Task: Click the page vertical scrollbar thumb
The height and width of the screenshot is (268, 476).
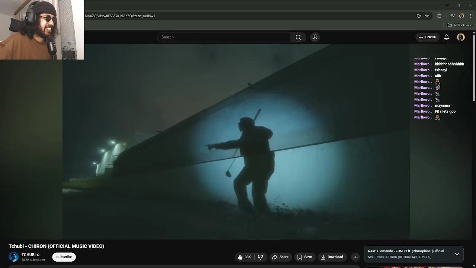Action: click(474, 68)
